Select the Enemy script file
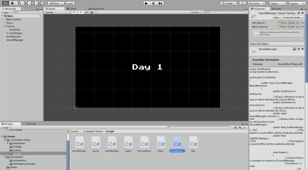 [x=96, y=144]
